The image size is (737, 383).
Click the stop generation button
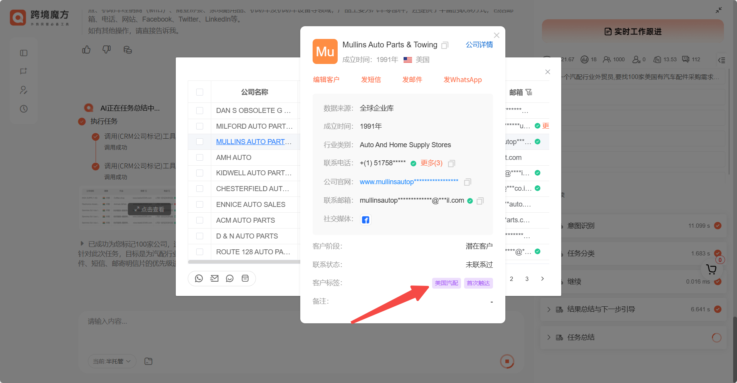[x=507, y=361]
